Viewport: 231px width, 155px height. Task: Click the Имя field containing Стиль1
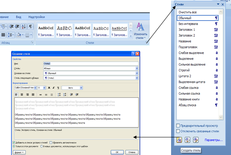91,64
